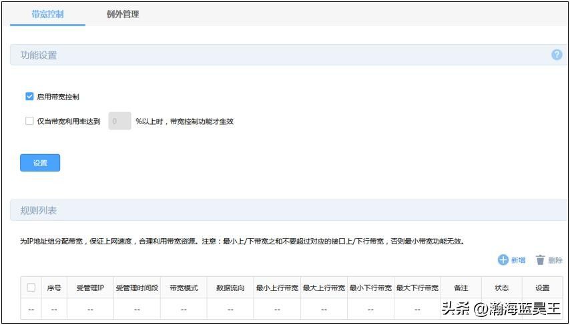Click the 最小上行带宽 column header
The height and width of the screenshot is (325, 570).
point(277,288)
